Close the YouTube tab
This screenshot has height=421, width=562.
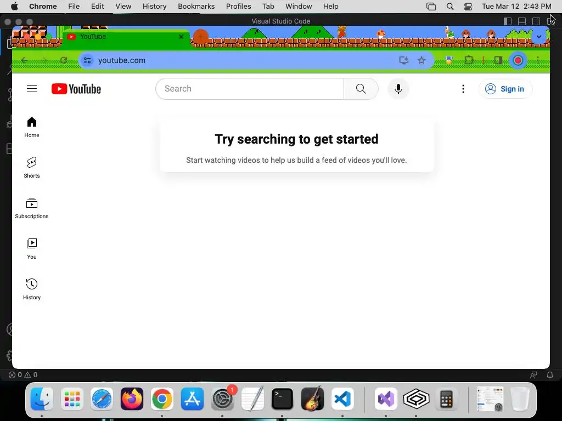181,37
